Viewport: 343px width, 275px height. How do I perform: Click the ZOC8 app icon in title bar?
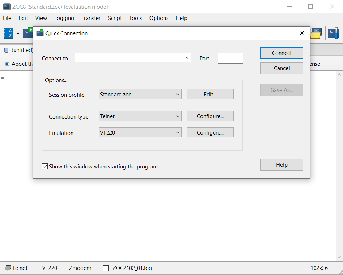pyautogui.click(x=7, y=7)
